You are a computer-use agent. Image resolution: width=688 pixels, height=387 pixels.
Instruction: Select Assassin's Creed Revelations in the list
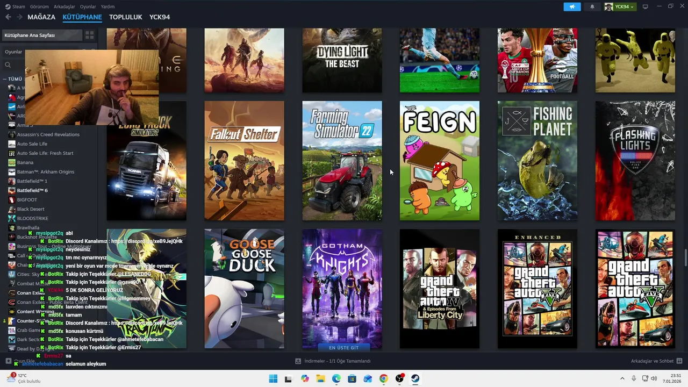point(48,134)
